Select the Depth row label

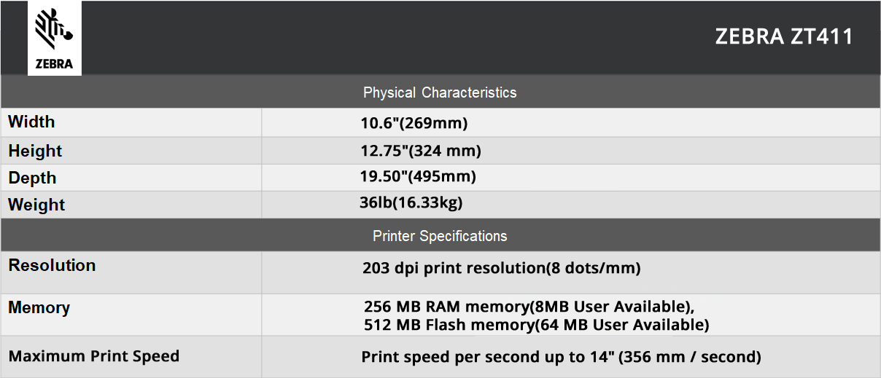(x=32, y=178)
